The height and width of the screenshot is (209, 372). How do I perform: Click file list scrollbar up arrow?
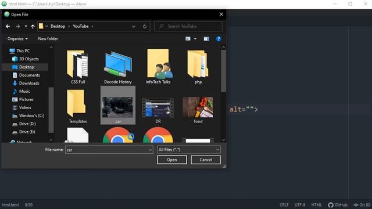tap(223, 48)
